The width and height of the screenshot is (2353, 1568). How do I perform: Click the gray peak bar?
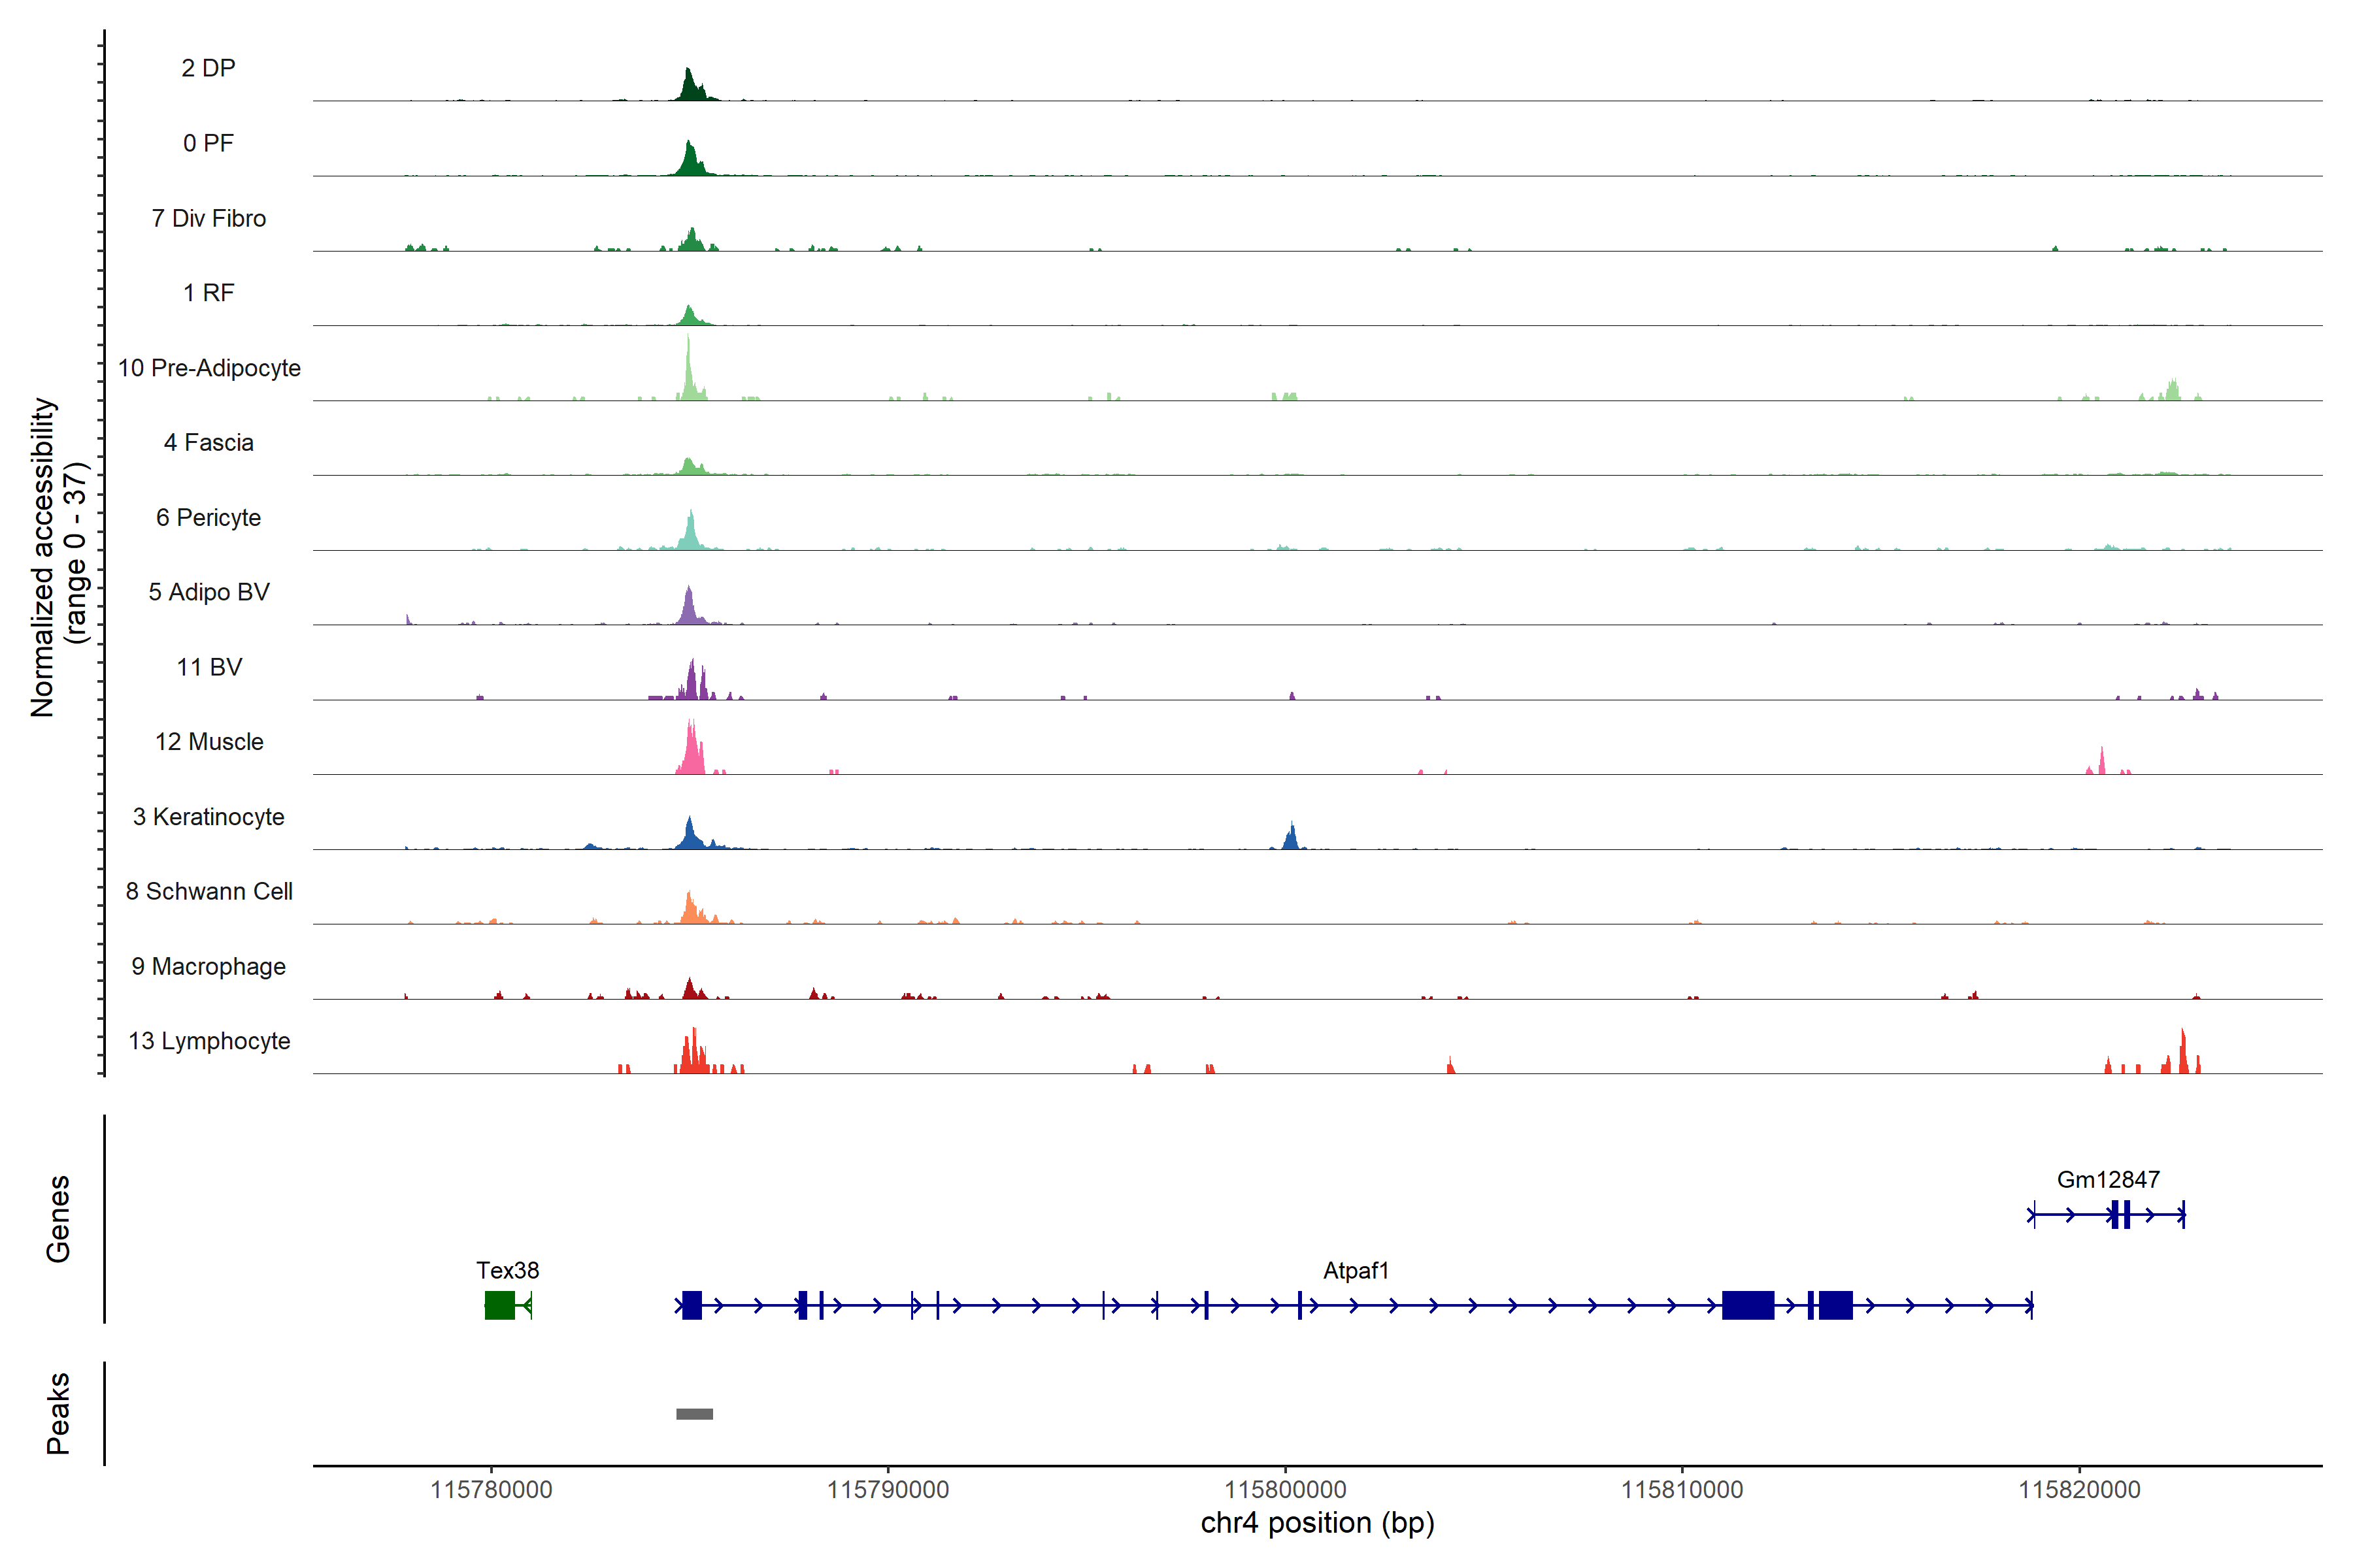(x=694, y=1414)
